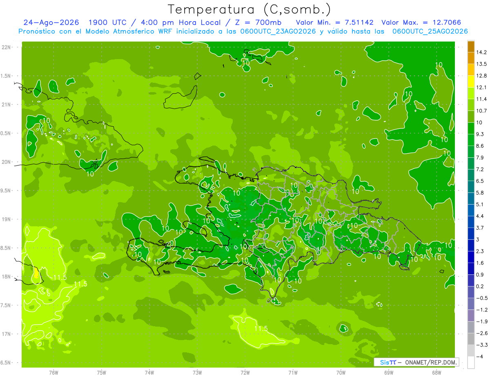
Task: Click the yellow colorbar band between 12.1 and 12.8
Action: click(471, 81)
